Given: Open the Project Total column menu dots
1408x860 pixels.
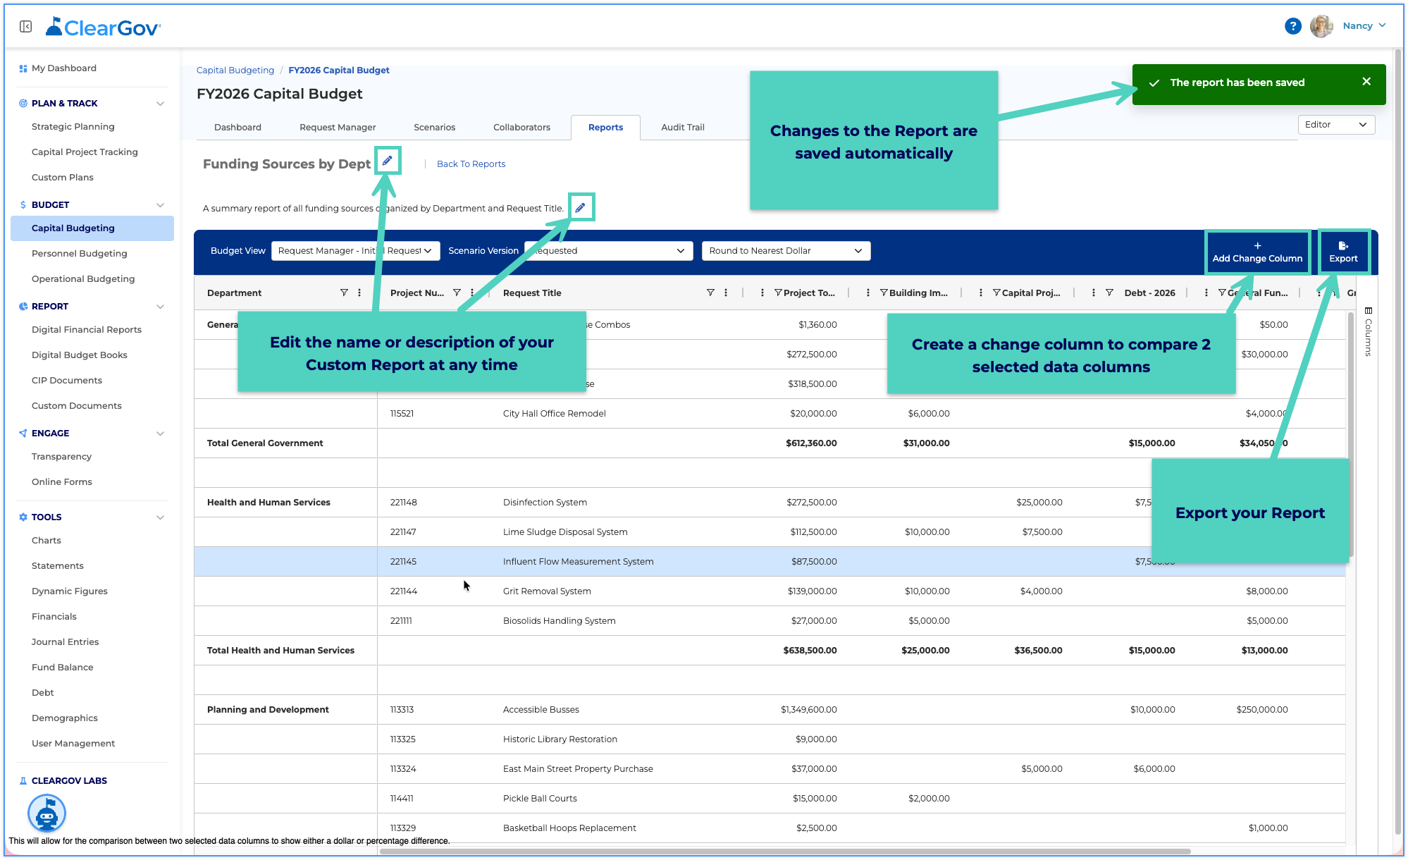Looking at the screenshot, I should 762,293.
